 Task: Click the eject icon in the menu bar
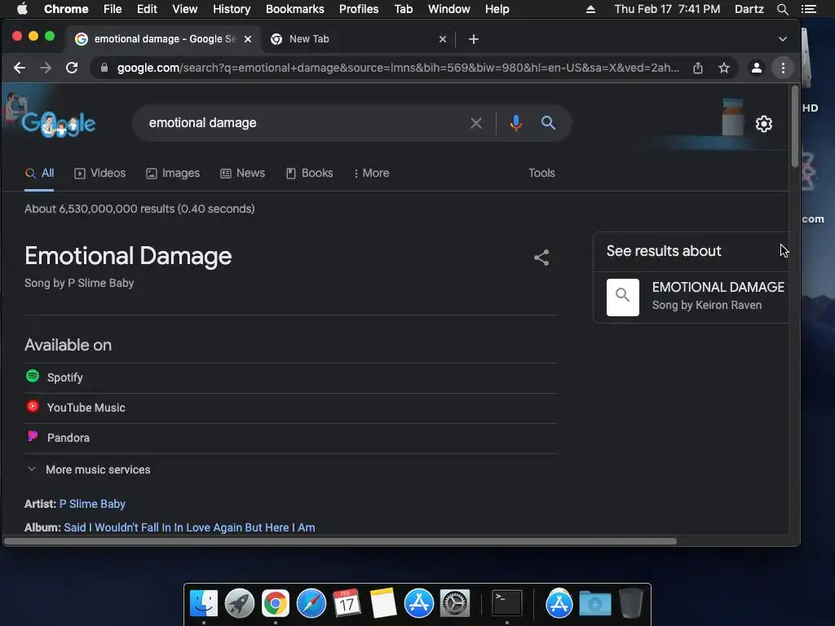point(590,9)
